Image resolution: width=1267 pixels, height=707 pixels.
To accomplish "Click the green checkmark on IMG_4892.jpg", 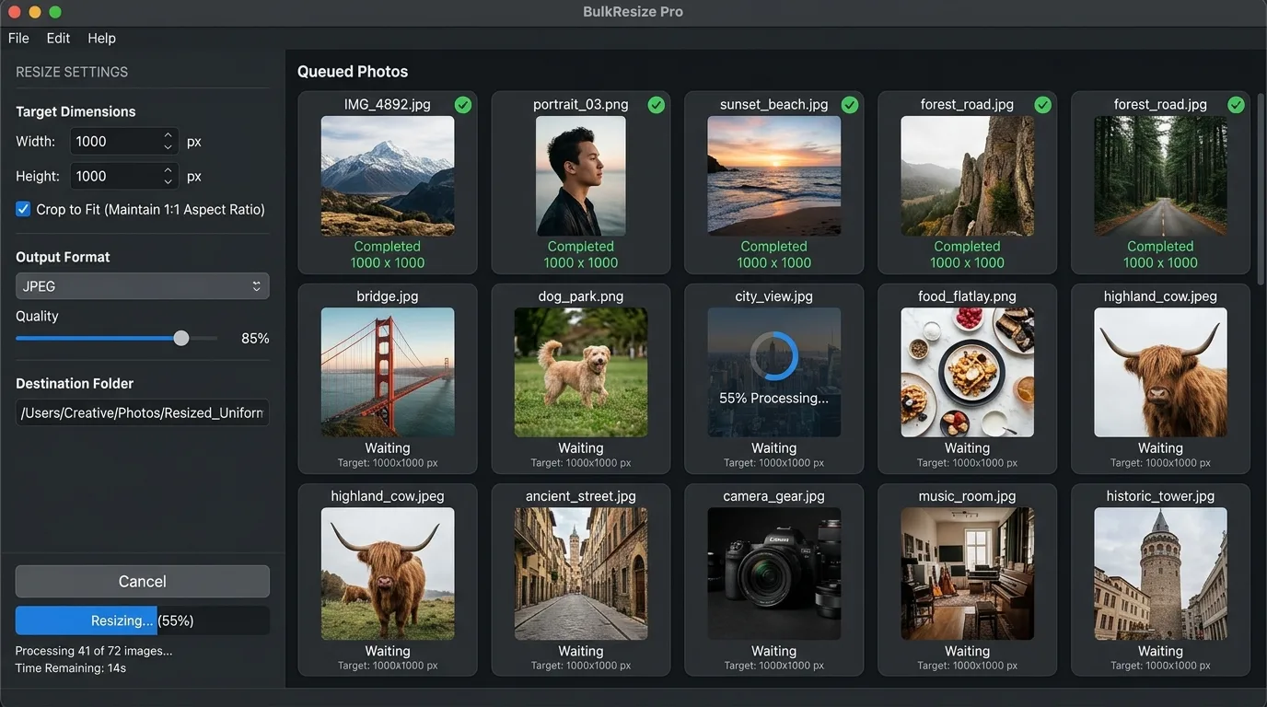I will point(463,105).
